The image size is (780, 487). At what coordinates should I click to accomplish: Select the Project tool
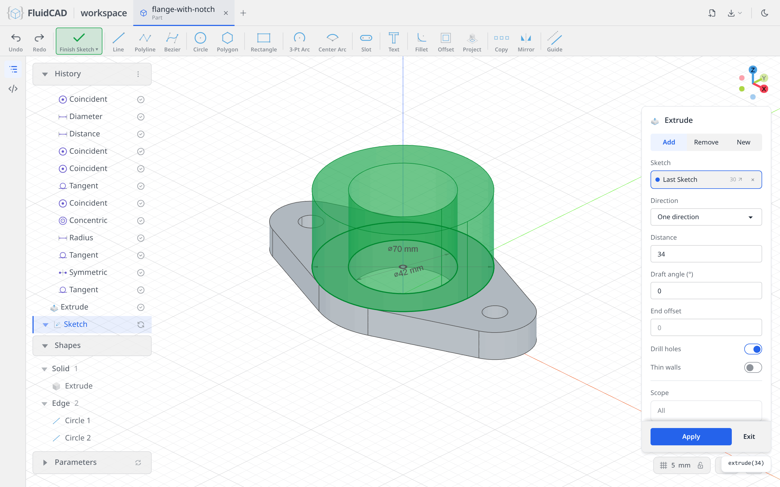(x=472, y=42)
